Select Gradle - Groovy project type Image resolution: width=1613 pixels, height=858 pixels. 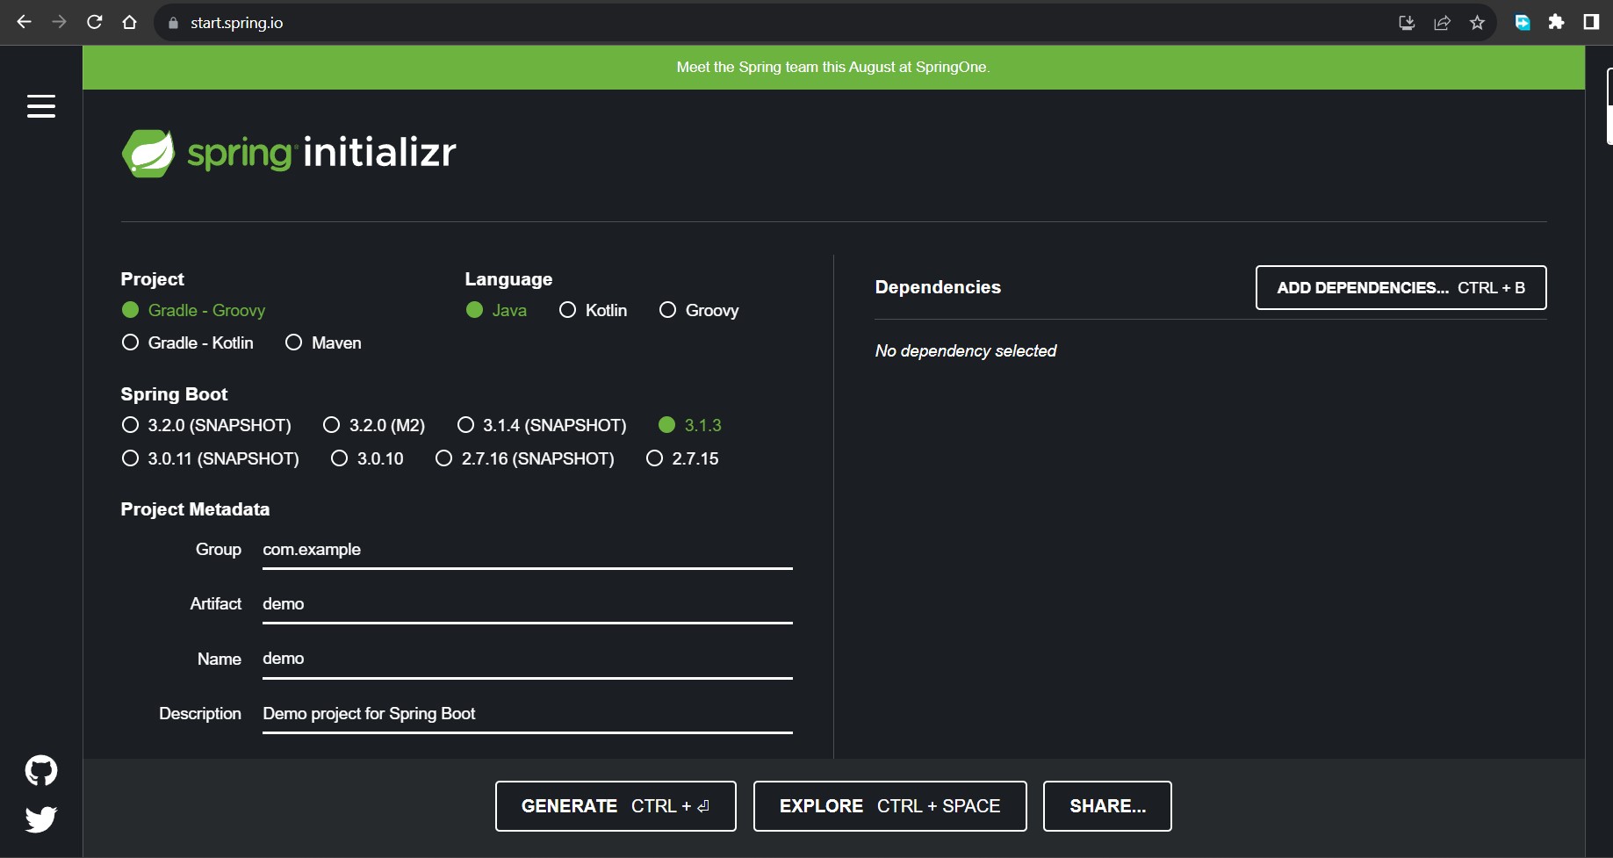(x=193, y=310)
